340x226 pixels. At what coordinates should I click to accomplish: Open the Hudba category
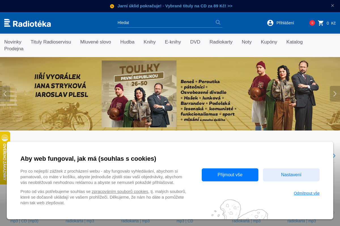coord(127,42)
